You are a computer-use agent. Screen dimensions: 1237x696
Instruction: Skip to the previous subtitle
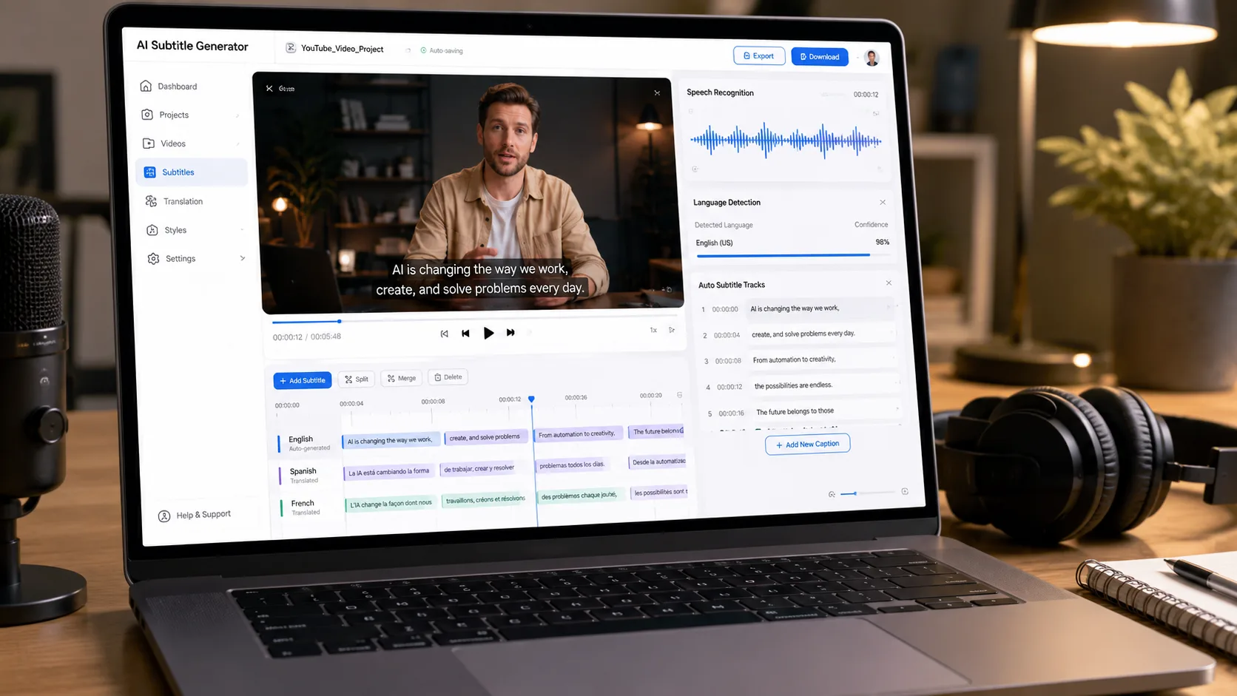465,334
